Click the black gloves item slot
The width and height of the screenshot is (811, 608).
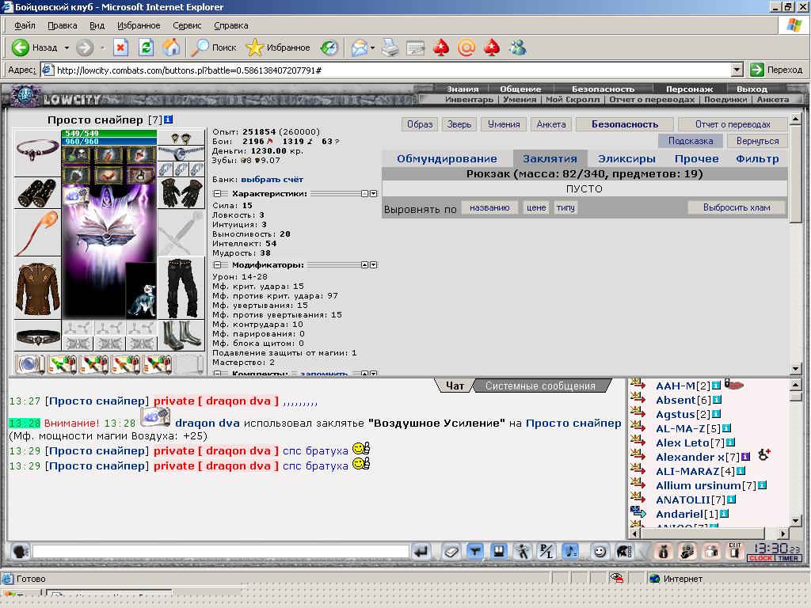coord(181,193)
